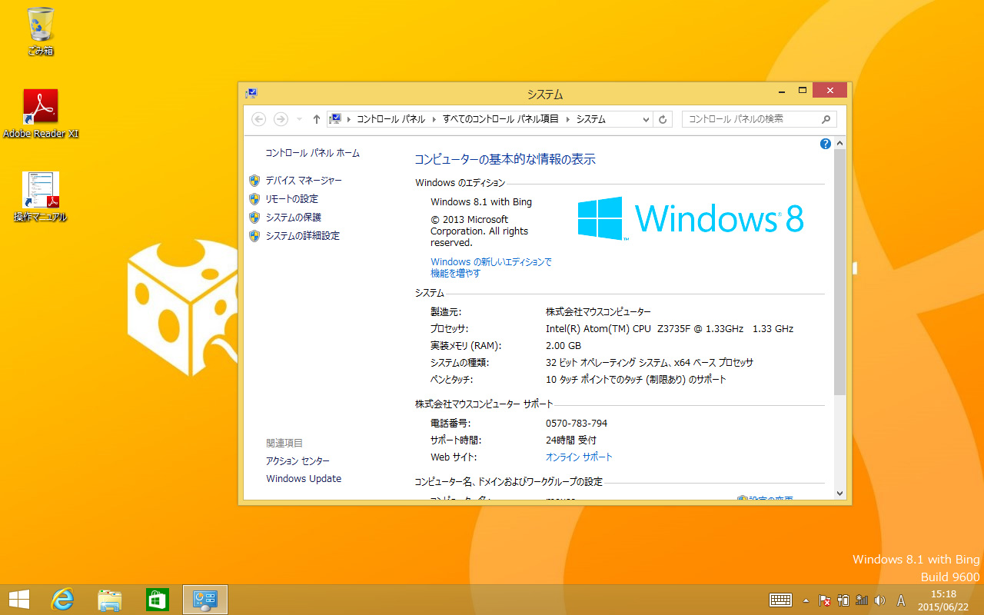
Task: Select the Control Panel taskbar button
Action: pos(204,600)
